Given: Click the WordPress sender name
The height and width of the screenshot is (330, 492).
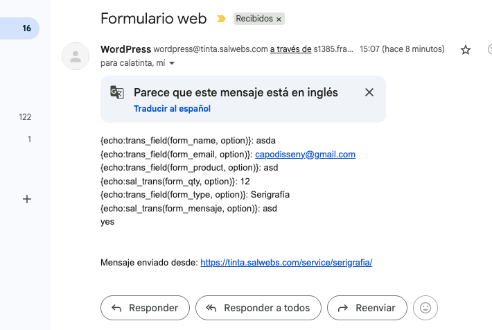Looking at the screenshot, I should tap(125, 49).
